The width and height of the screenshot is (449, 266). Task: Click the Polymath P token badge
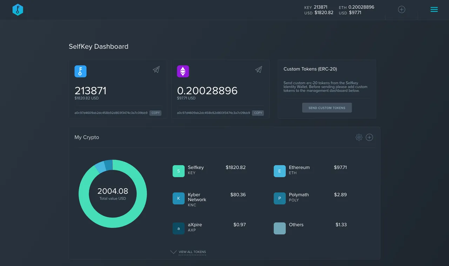tap(280, 198)
